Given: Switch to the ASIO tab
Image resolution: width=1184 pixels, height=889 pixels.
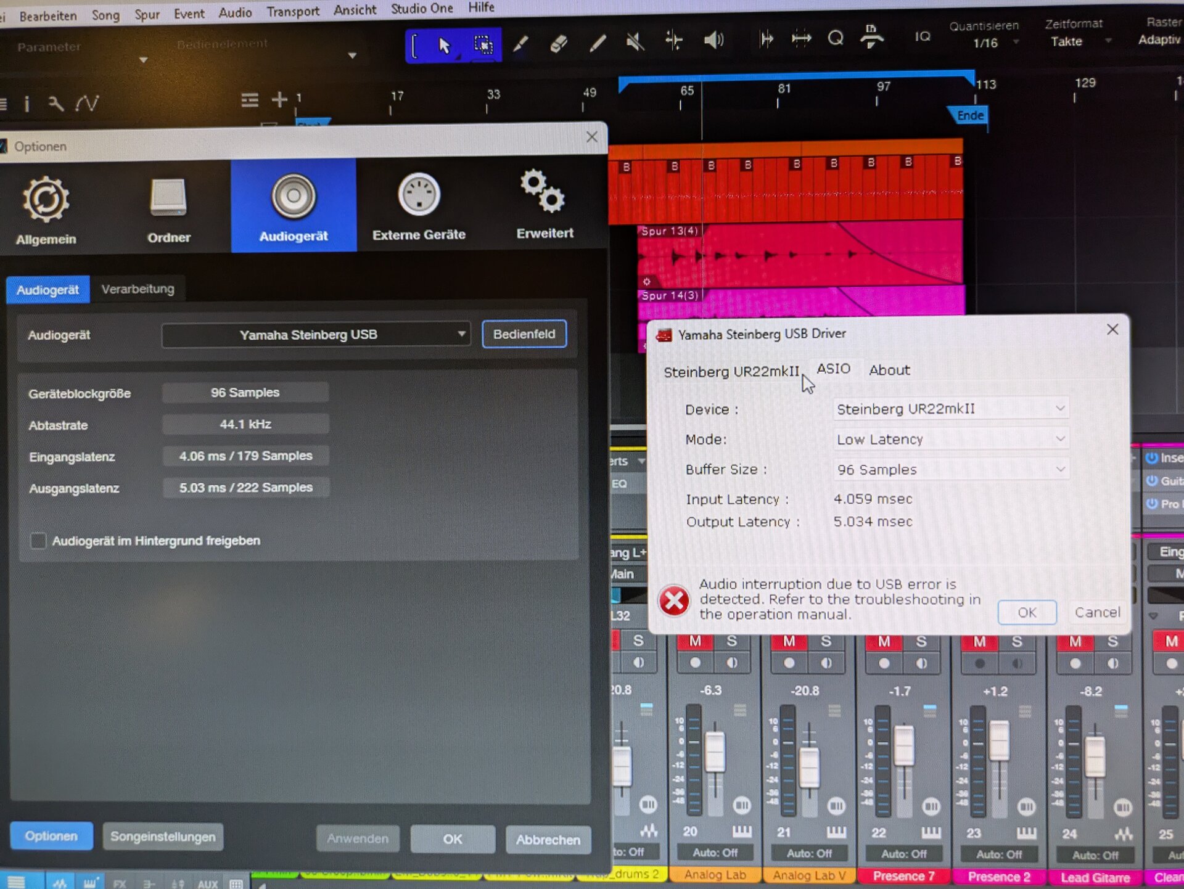Looking at the screenshot, I should [833, 369].
